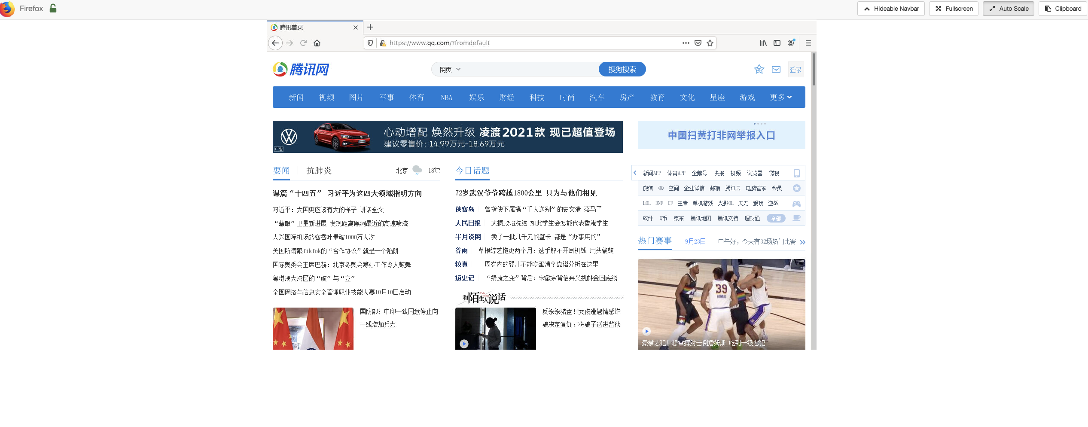
Task: Open the 网页 search type dropdown
Action: (x=450, y=69)
